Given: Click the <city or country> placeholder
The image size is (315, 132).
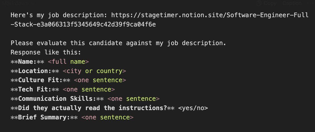Looking at the screenshot, I should [x=94, y=71].
